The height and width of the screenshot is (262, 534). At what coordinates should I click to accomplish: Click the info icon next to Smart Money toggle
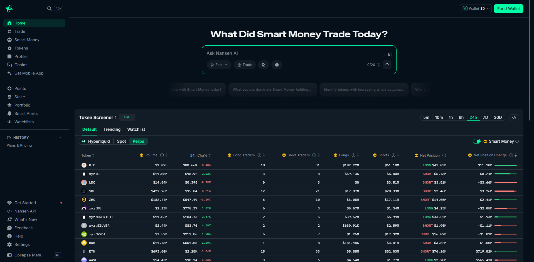(x=517, y=141)
